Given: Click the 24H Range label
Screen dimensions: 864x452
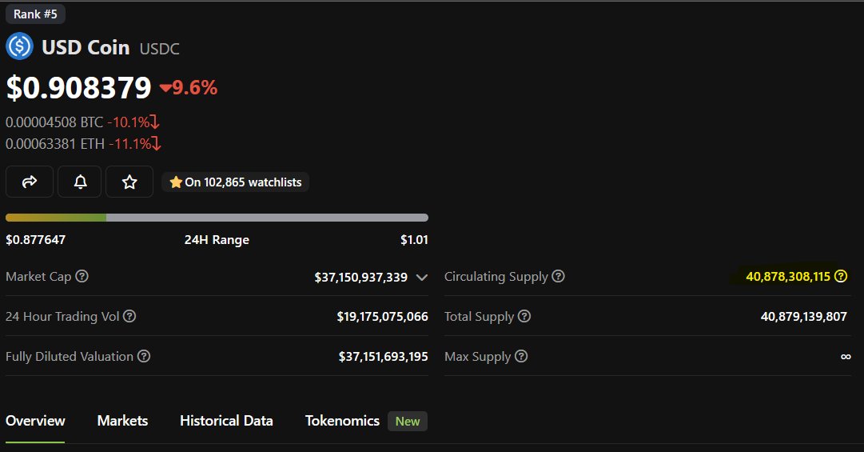Looking at the screenshot, I should click(x=217, y=240).
